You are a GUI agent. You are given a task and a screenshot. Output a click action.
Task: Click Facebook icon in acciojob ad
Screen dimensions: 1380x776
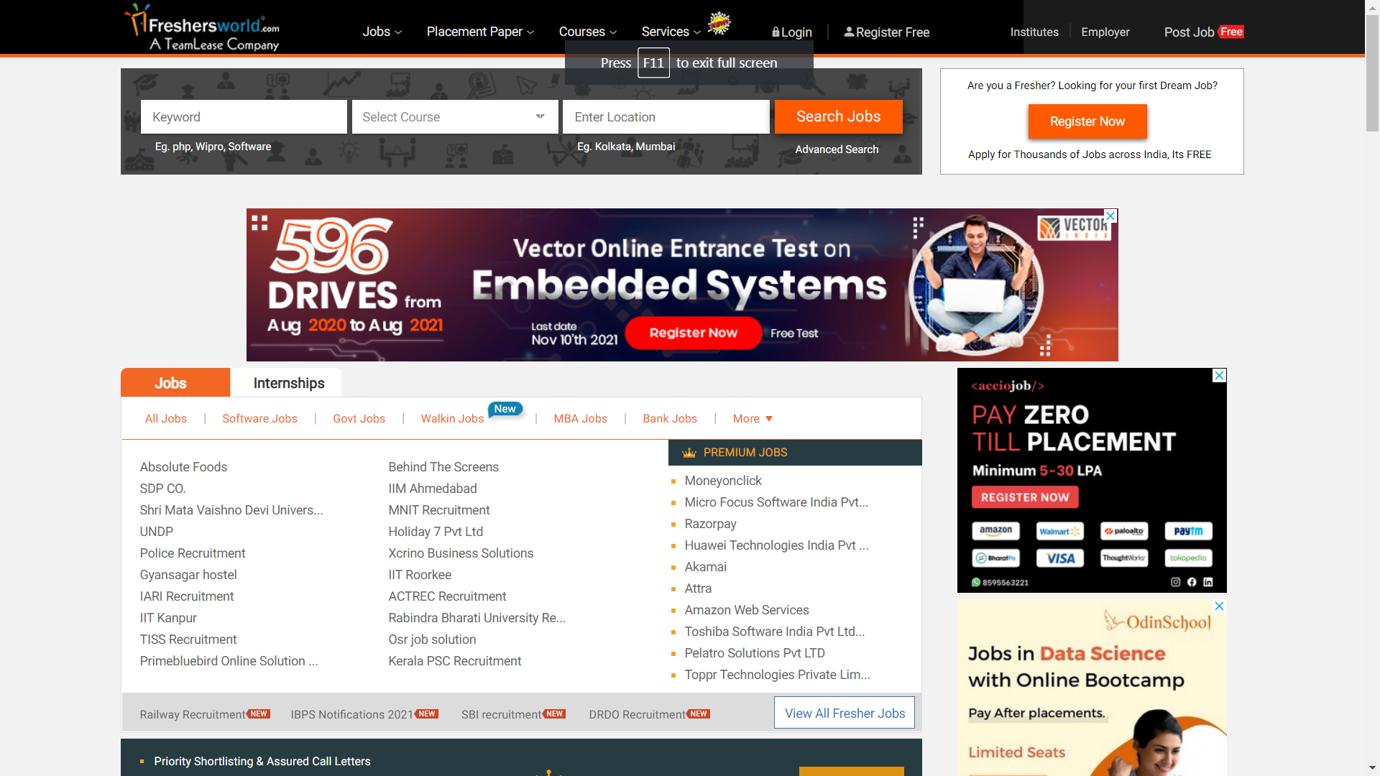(x=1192, y=582)
